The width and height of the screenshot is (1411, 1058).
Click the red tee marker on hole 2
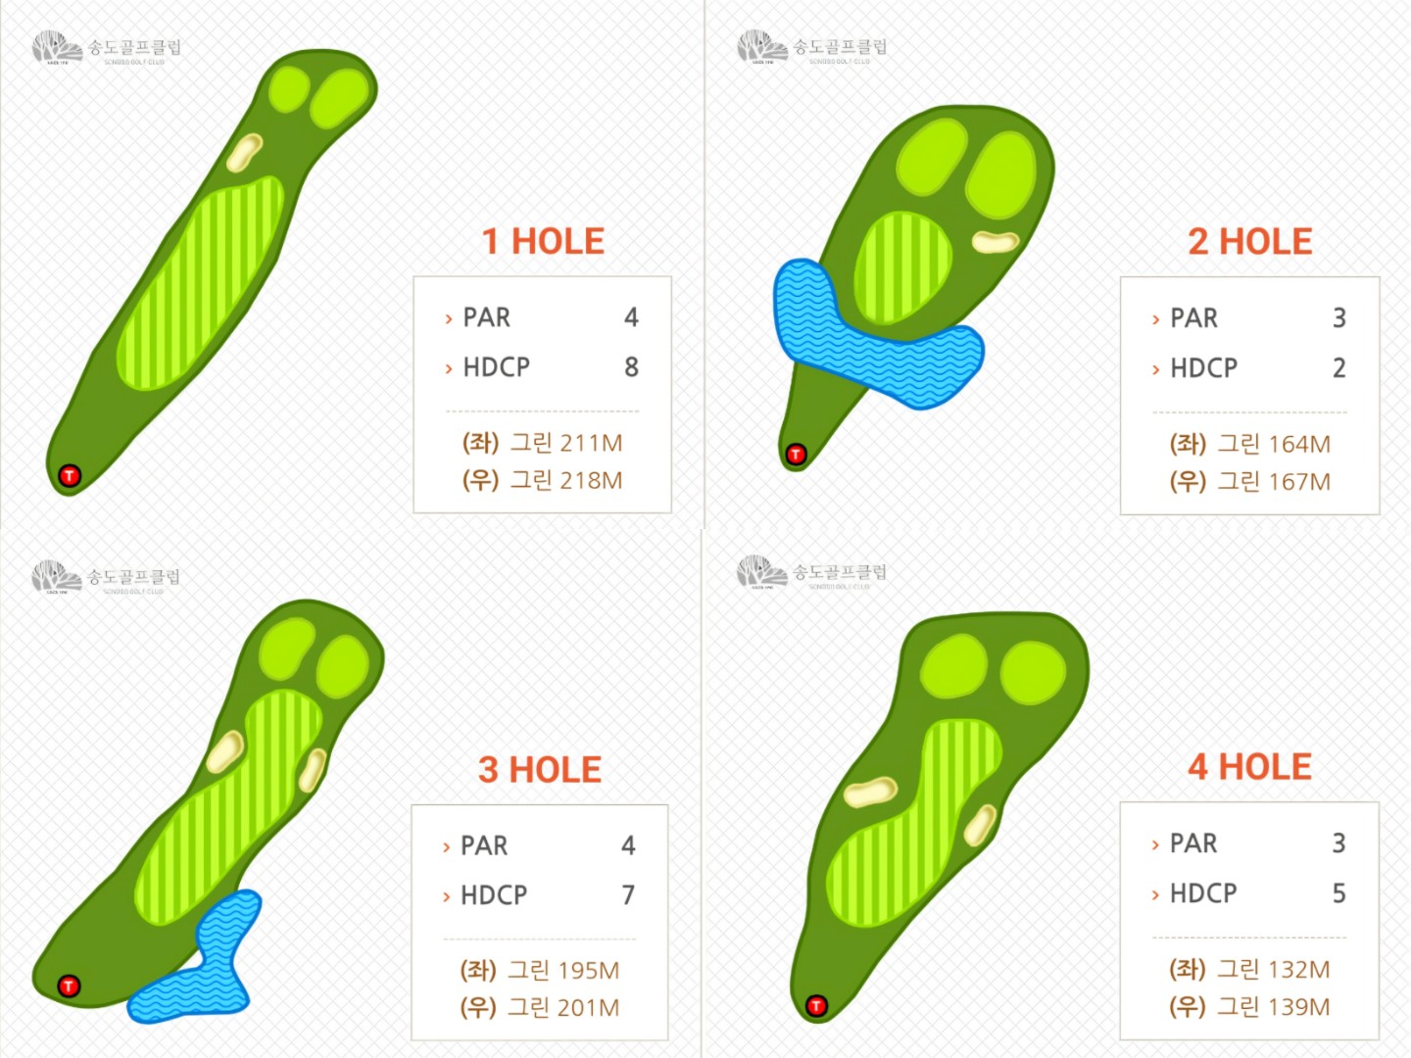click(x=796, y=455)
